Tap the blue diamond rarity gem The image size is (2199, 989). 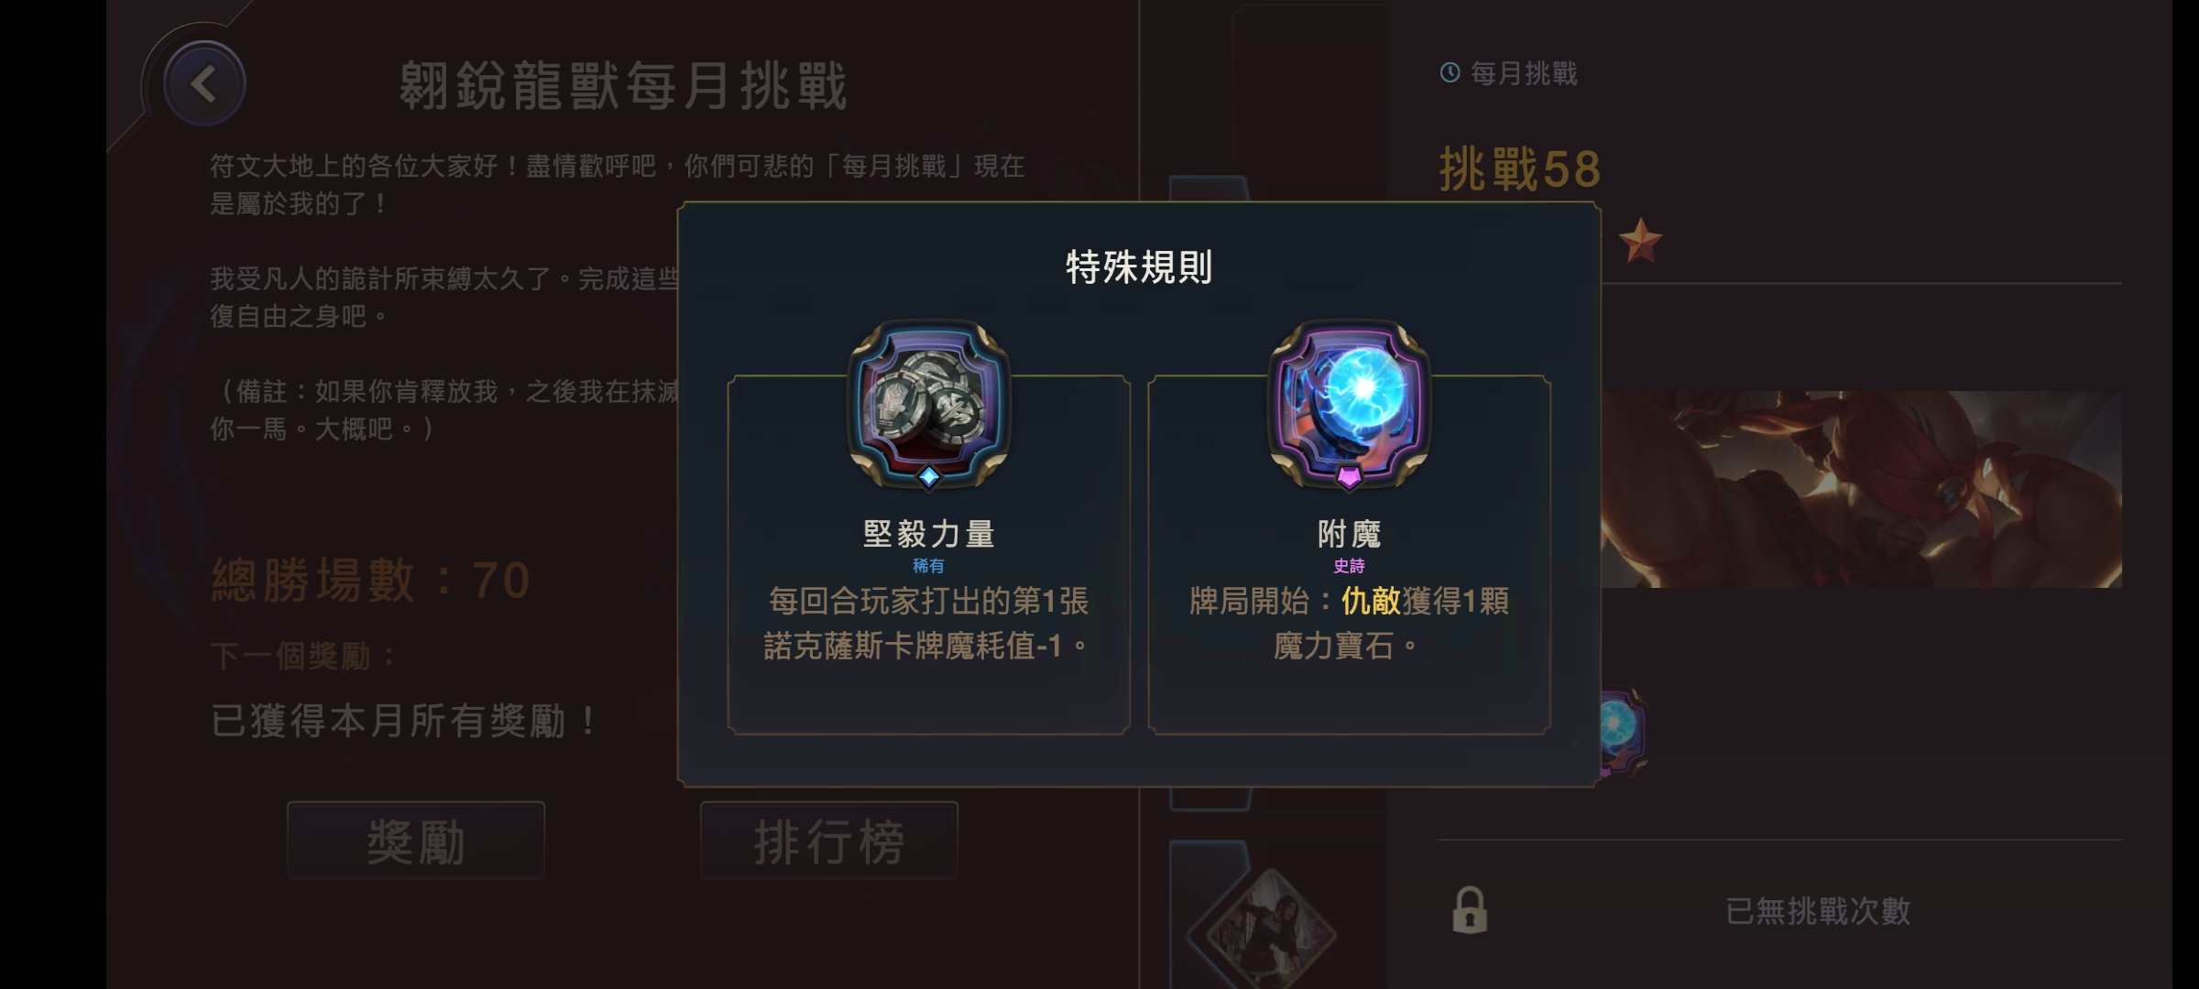(928, 476)
